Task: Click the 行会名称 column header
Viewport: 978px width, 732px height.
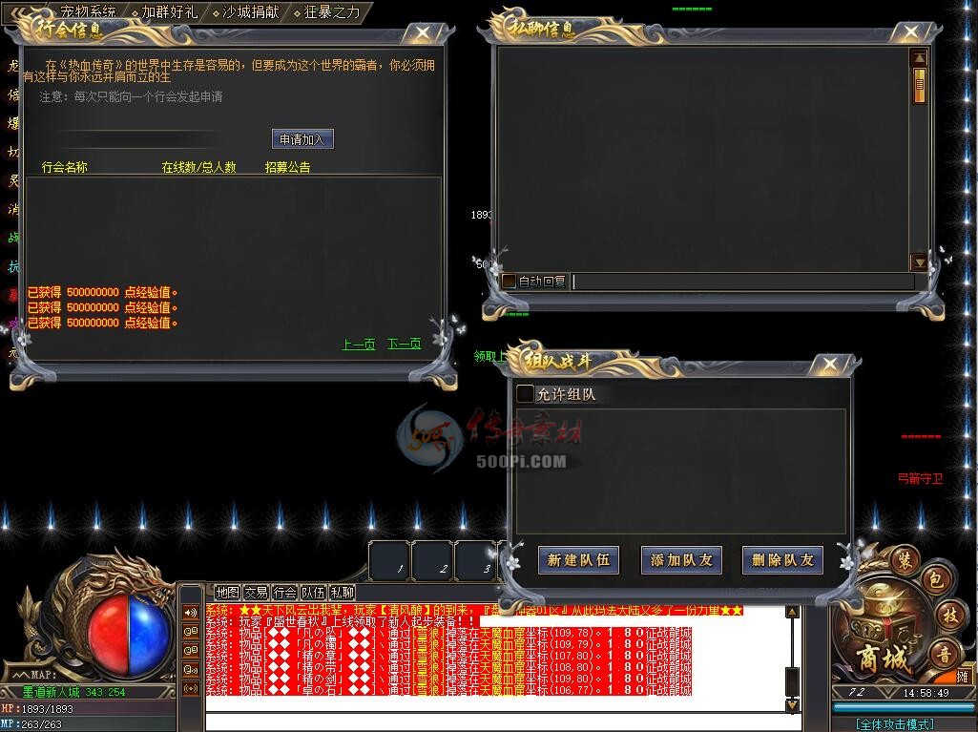Action: [64, 167]
